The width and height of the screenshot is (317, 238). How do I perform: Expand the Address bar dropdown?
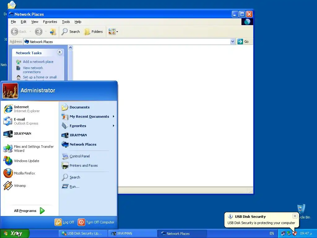pyautogui.click(x=233, y=42)
